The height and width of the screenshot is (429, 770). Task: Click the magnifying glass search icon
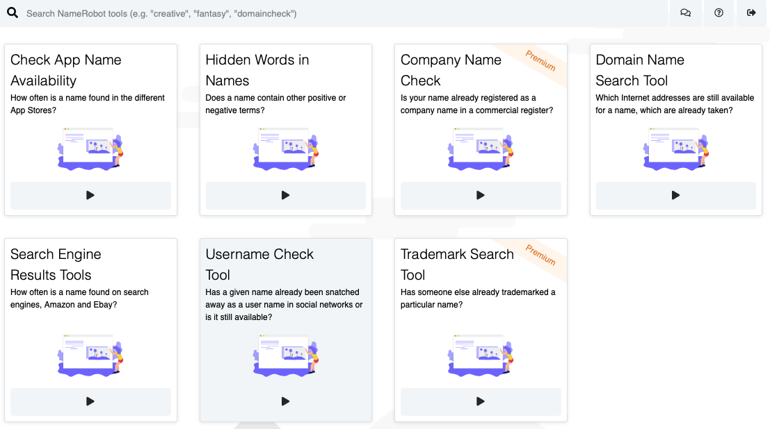13,13
